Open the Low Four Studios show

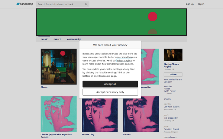pyautogui.click(x=171, y=107)
